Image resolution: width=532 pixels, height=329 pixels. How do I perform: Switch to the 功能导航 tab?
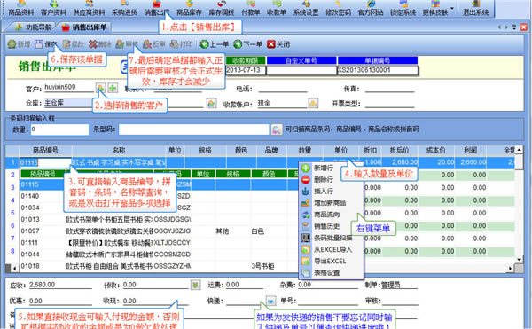[33, 27]
